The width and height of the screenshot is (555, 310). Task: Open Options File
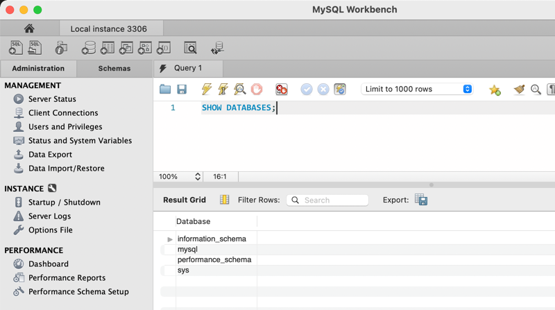pyautogui.click(x=50, y=230)
